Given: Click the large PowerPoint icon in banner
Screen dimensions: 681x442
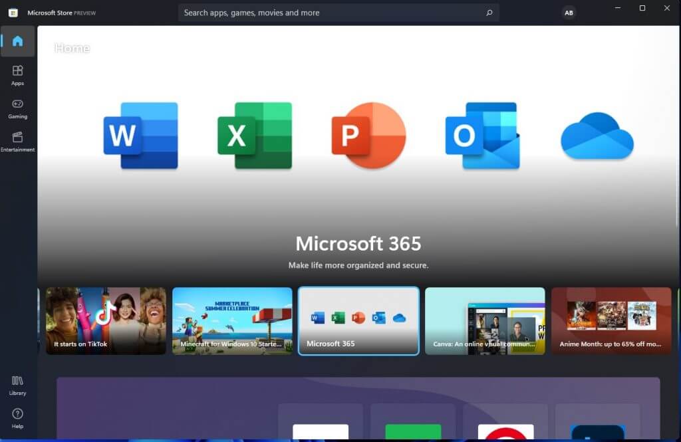Looking at the screenshot, I should coord(368,136).
